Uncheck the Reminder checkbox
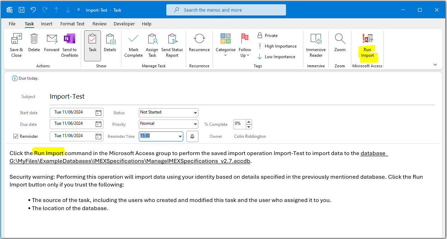The width and height of the screenshot is (447, 239). click(16, 136)
